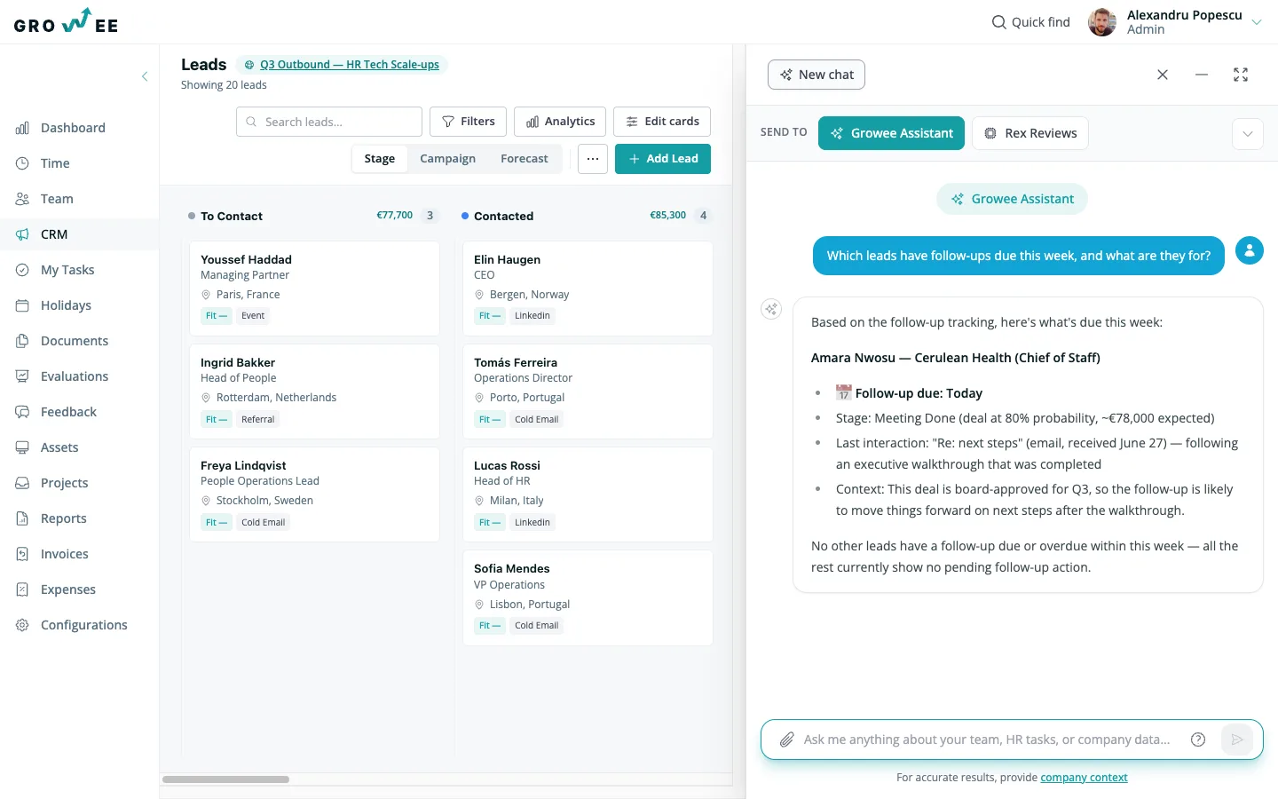The height and width of the screenshot is (799, 1278).
Task: Send to Growee Assistant
Action: coord(891,133)
